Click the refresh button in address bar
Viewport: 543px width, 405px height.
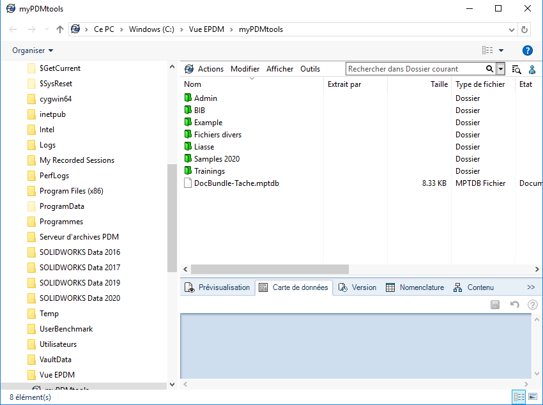pyautogui.click(x=524, y=29)
